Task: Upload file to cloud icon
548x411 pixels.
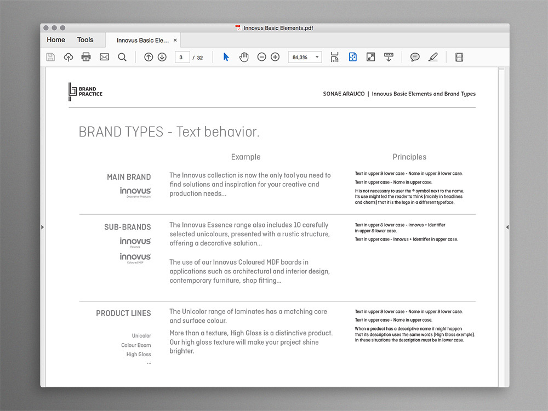Action: (x=68, y=57)
